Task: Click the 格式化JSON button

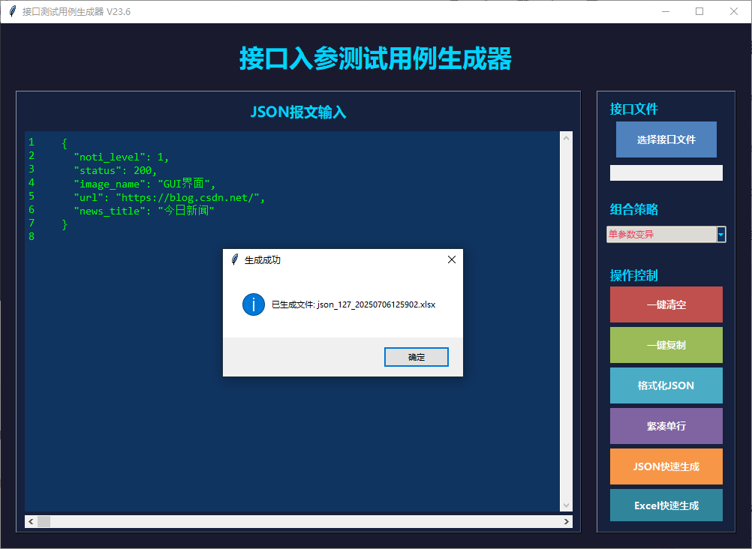Action: (666, 385)
